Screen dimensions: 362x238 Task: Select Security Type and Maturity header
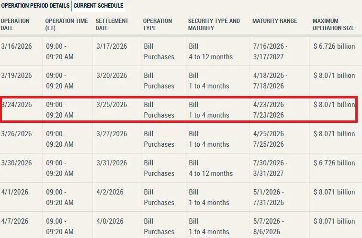(x=214, y=24)
